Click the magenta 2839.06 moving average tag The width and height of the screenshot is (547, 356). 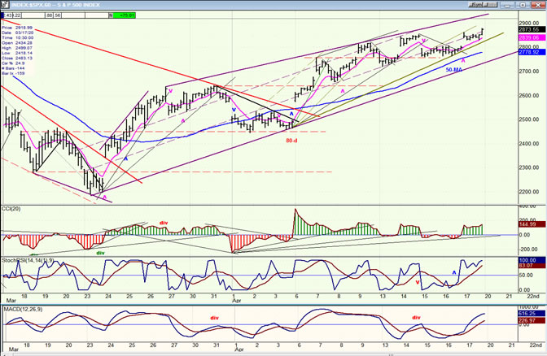tap(531, 37)
